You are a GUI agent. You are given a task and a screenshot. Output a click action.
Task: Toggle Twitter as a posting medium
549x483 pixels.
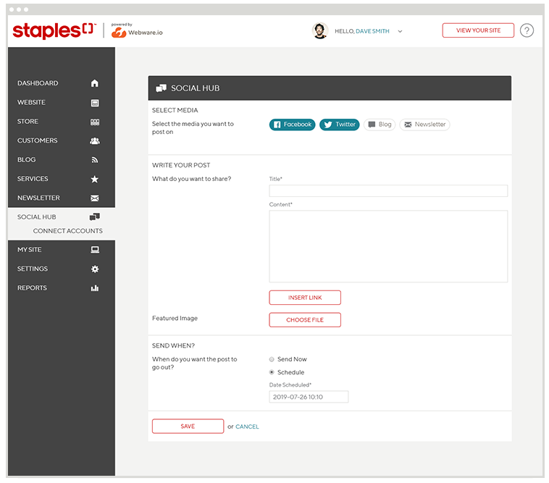coord(339,125)
